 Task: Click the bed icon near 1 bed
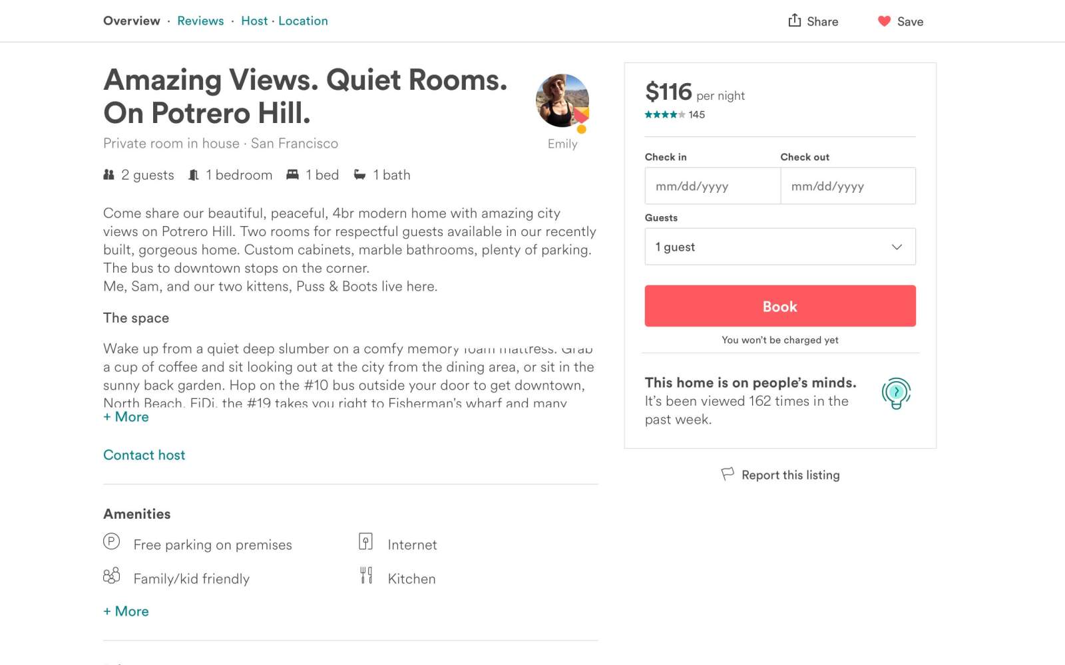(x=292, y=174)
